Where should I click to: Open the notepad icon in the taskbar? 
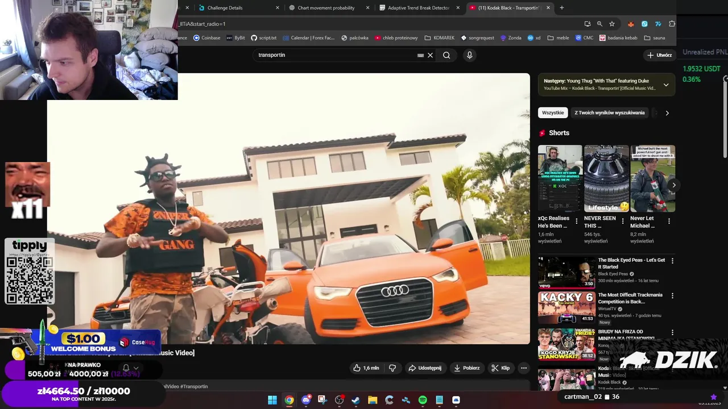click(x=439, y=400)
